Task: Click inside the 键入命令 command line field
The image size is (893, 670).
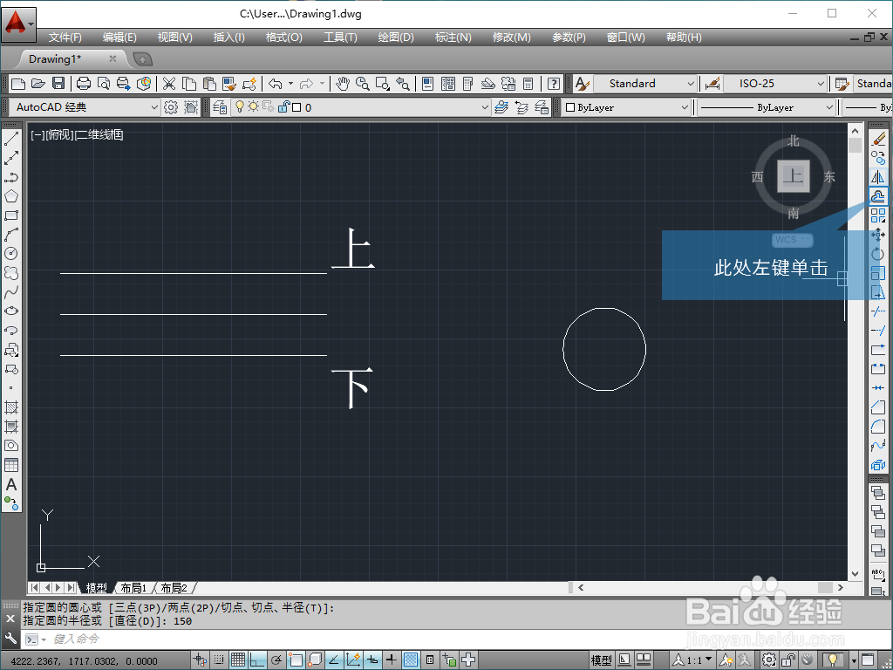Action: point(131,639)
